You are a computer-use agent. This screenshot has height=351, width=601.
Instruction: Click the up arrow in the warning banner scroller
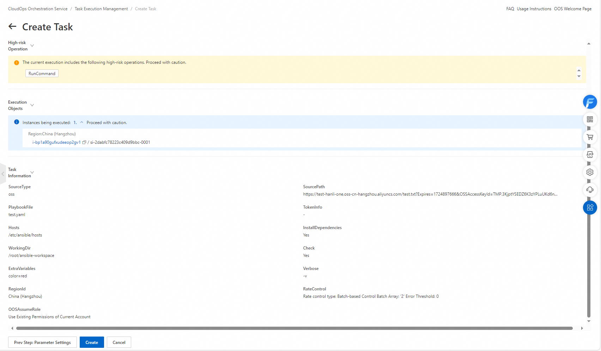tap(579, 70)
